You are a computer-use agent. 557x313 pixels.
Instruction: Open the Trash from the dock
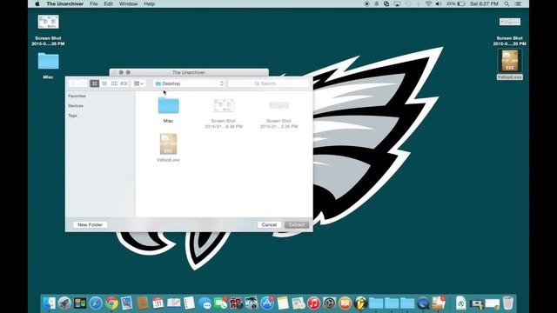coord(508,303)
